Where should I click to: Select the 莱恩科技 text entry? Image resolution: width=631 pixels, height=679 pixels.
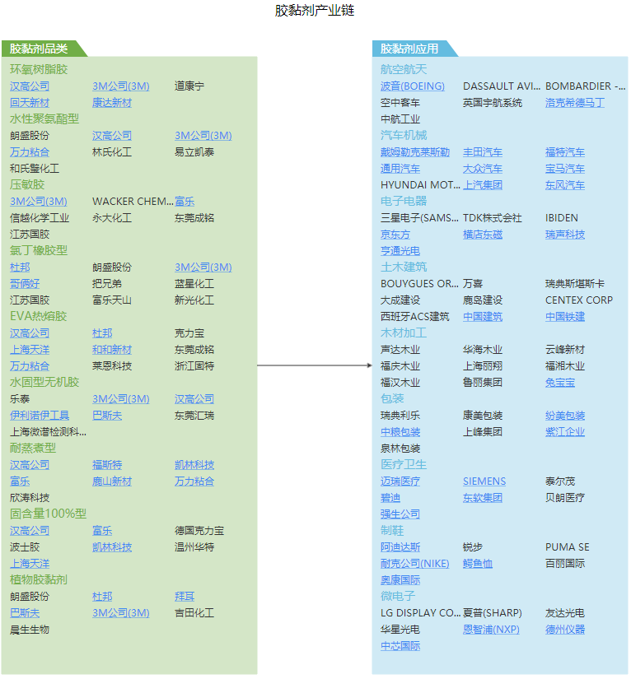coord(112,366)
